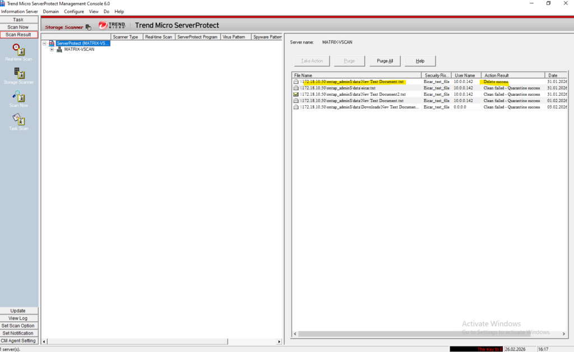Open the Information Server menu

tap(20, 12)
